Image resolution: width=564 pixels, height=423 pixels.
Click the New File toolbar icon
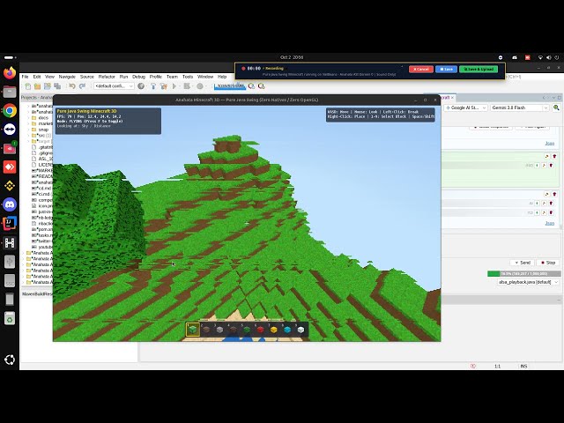[x=27, y=86]
